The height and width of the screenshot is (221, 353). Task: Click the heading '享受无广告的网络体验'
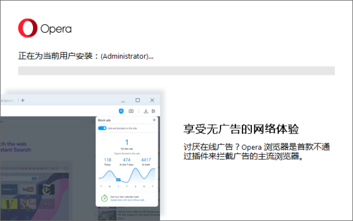point(241,129)
